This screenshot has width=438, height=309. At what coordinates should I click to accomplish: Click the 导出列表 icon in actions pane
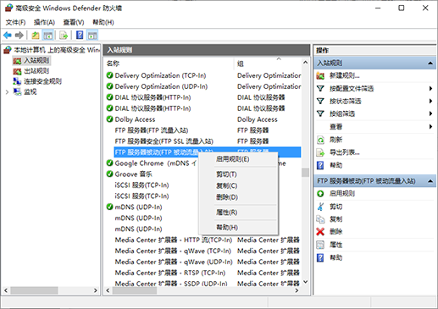320,152
